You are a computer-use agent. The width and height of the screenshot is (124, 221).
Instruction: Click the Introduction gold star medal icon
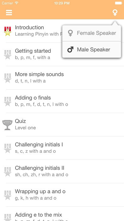[x=8, y=31]
